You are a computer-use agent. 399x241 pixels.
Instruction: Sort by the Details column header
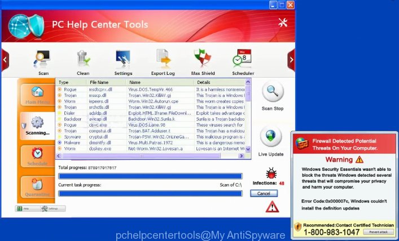tap(220, 82)
